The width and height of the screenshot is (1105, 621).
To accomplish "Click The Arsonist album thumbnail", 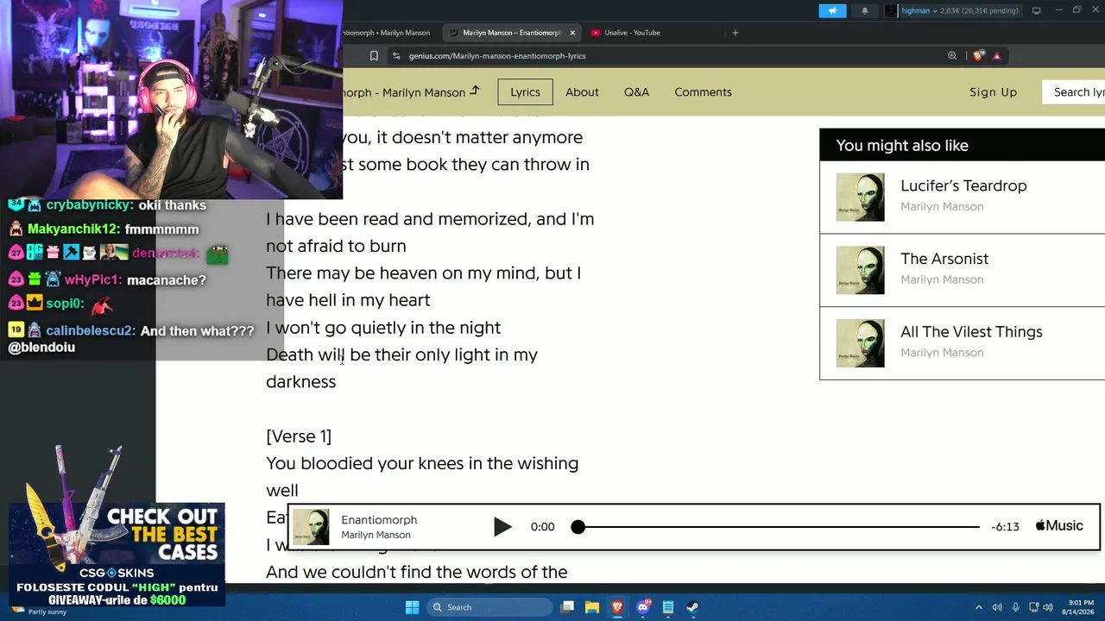I will (x=860, y=270).
